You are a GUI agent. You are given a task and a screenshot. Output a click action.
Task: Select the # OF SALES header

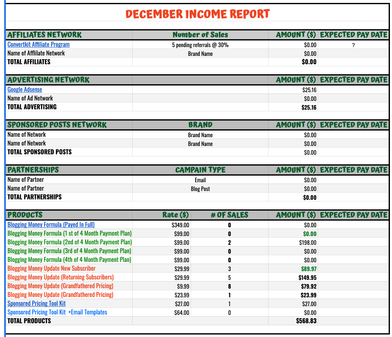click(229, 215)
